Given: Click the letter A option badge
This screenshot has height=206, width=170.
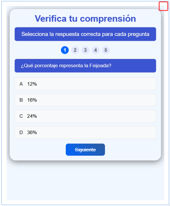Looking at the screenshot, I should coord(21,84).
